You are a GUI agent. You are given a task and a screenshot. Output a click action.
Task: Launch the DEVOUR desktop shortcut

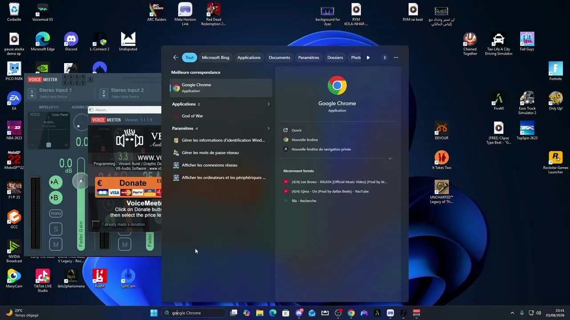pyautogui.click(x=441, y=131)
